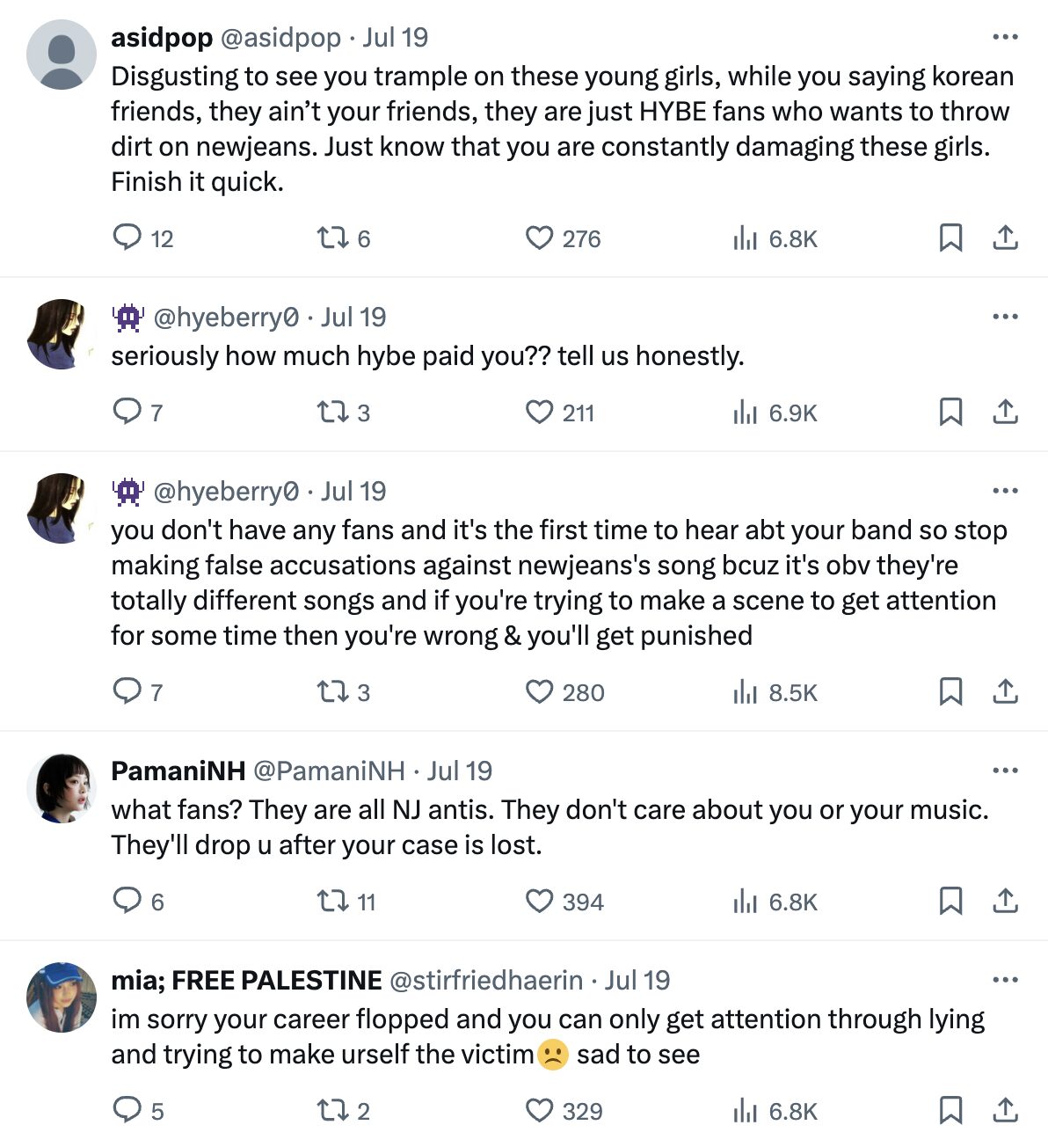Image resolution: width=1048 pixels, height=1147 pixels.
Task: Like stirfriedhaerin's tweet with 329 likes
Action: pyautogui.click(x=539, y=1110)
